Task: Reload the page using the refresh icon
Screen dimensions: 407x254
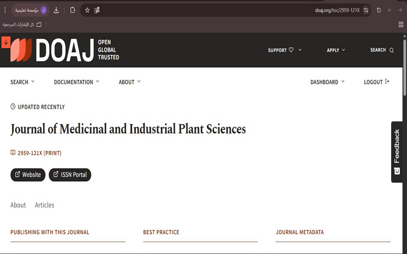Action: click(x=379, y=10)
